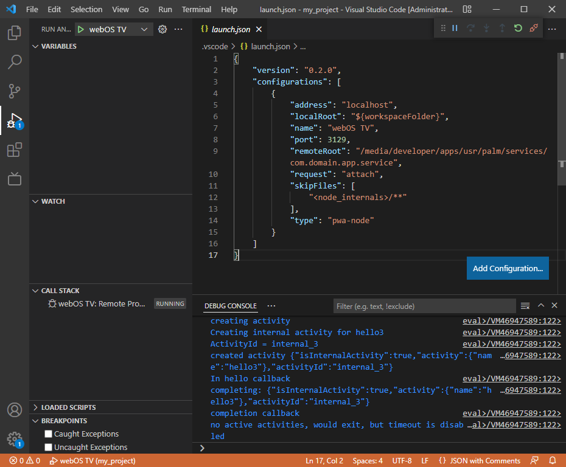Open the Terminal menu
Viewport: 566px width, 467px height.
(197, 9)
